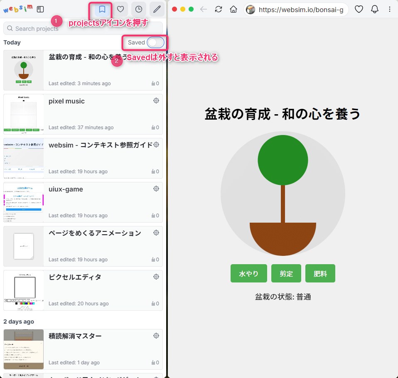
Task: Open 盆栽の育成 project thumbnail
Action: (24, 70)
